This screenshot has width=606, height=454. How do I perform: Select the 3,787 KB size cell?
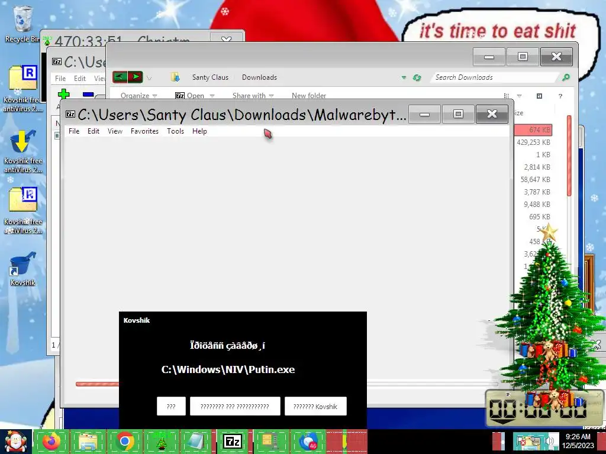[537, 192]
